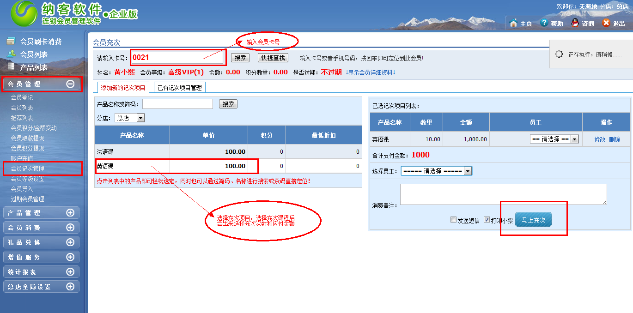Uncheck the 打印小票 checkbox

pos(487,220)
